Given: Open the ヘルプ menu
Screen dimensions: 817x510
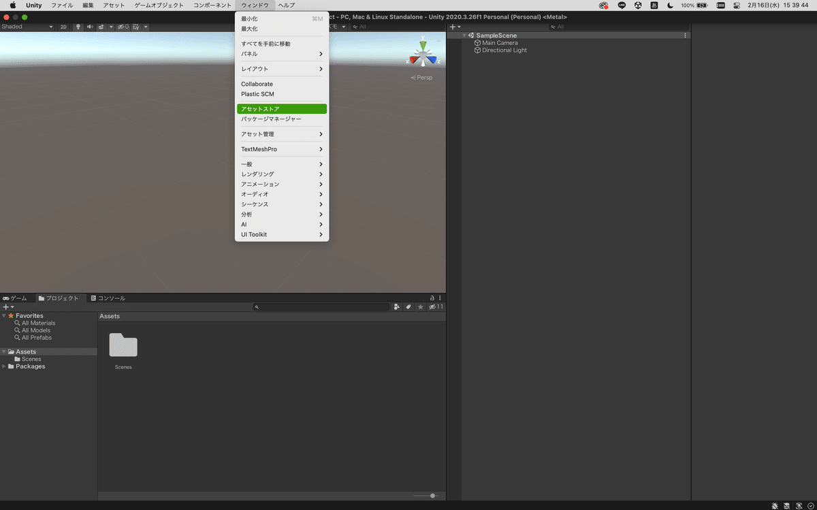Looking at the screenshot, I should [x=287, y=5].
